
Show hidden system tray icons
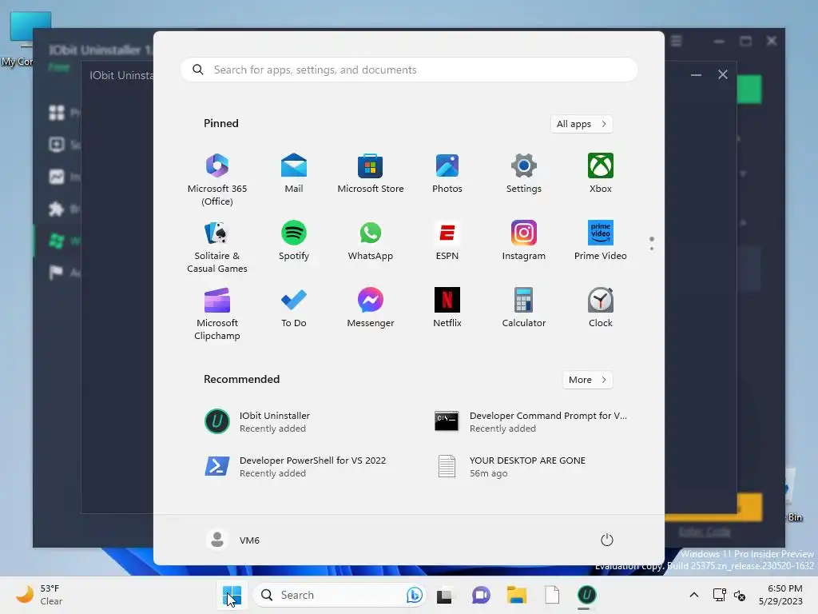(694, 595)
